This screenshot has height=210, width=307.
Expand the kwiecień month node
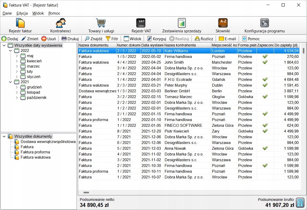17,61
